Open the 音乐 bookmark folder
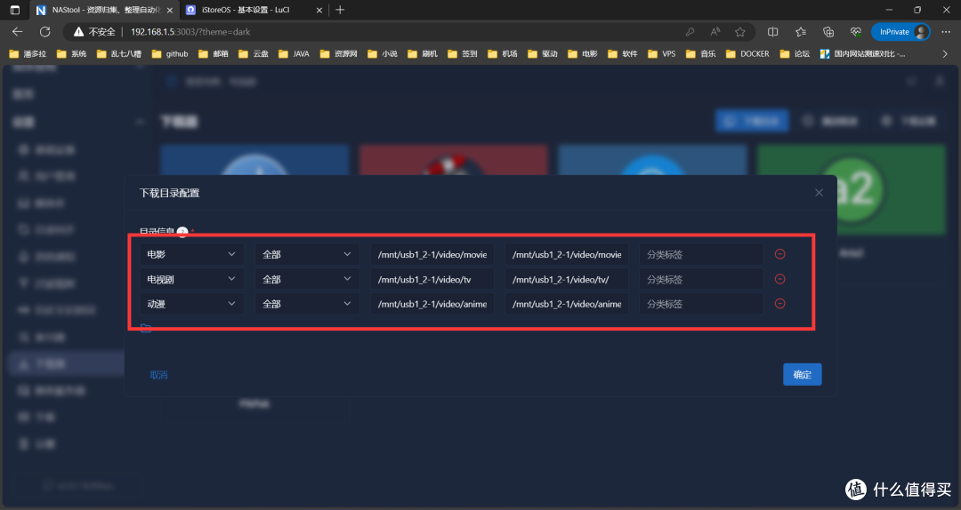The width and height of the screenshot is (961, 510). (x=701, y=54)
